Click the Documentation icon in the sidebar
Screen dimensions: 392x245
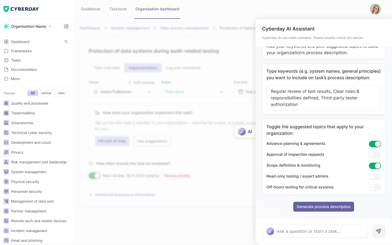pos(6,69)
